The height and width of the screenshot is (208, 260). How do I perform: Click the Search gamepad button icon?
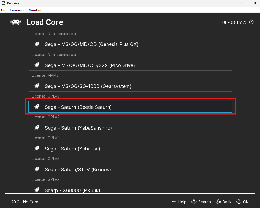point(194,202)
